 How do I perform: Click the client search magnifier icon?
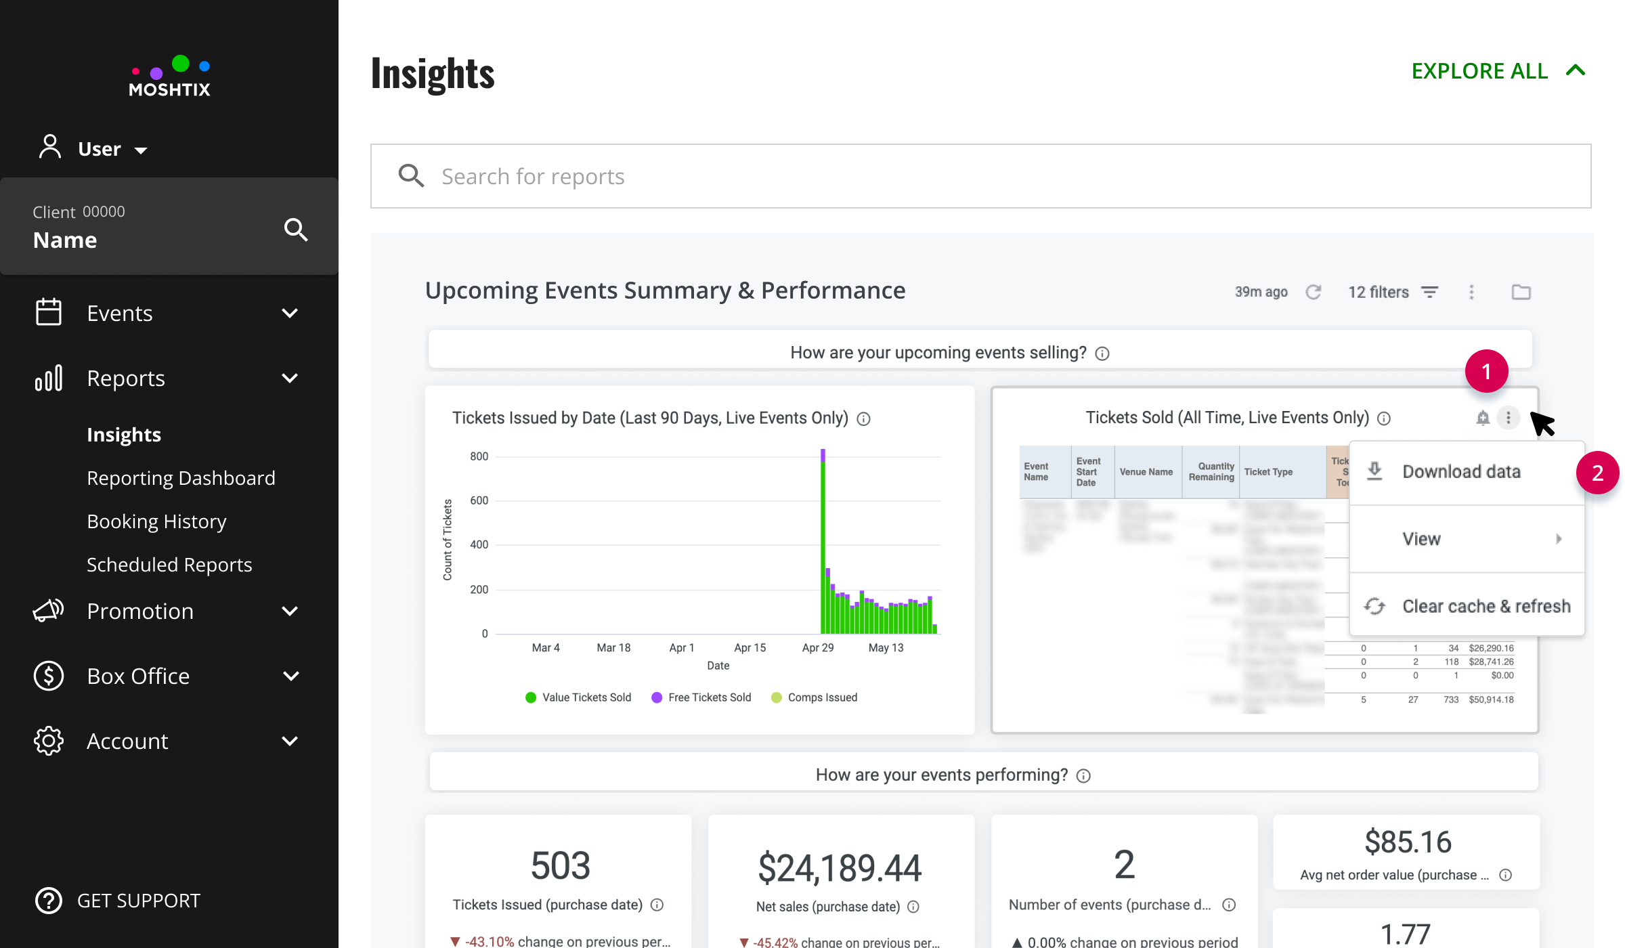(x=296, y=230)
